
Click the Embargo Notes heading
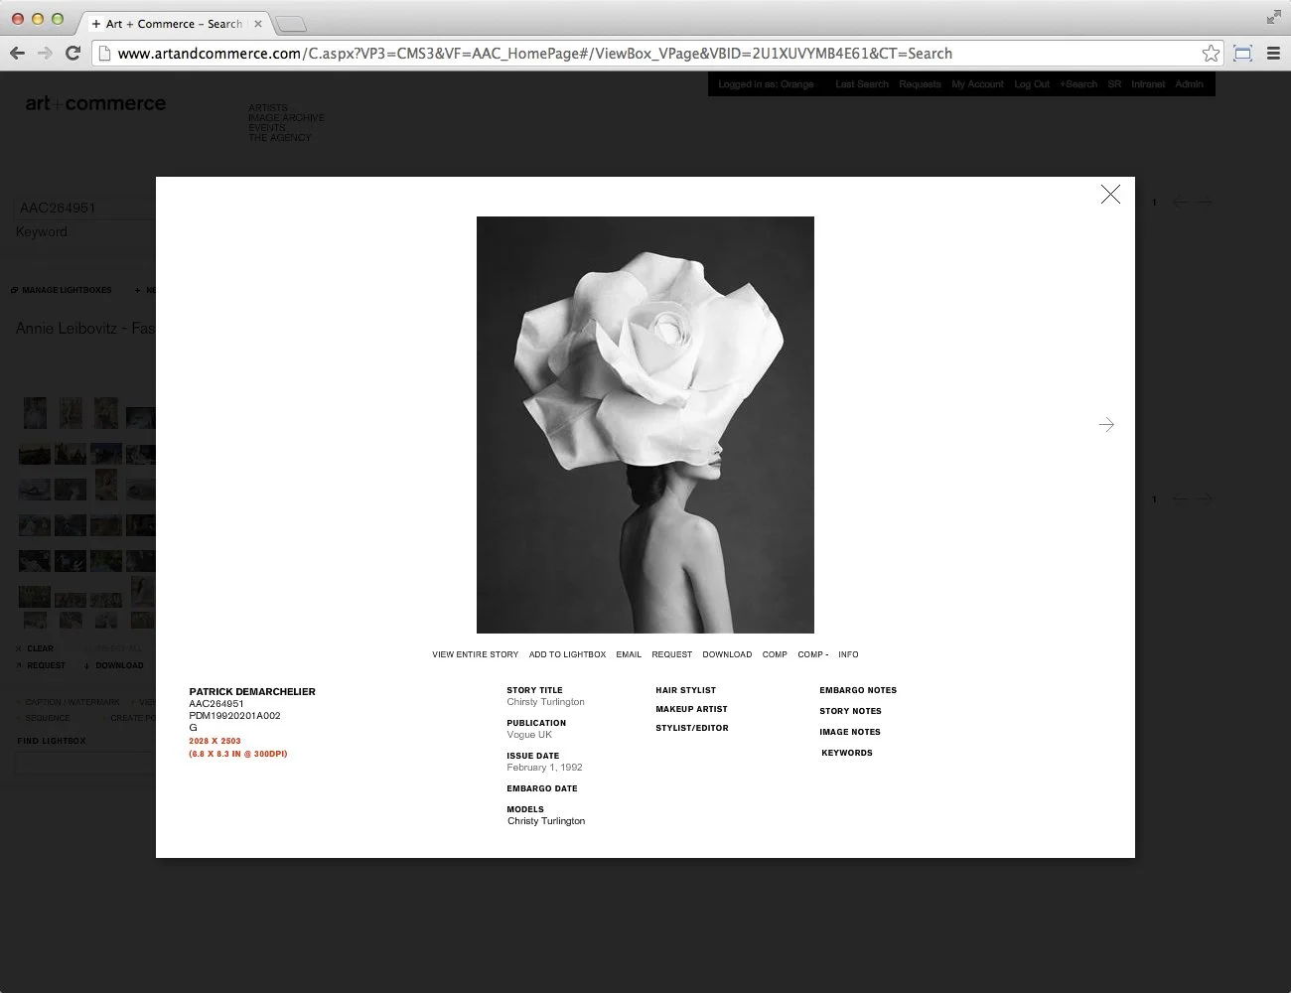coord(858,690)
